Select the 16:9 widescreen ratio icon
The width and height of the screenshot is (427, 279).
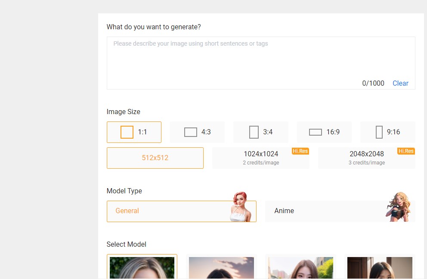[x=316, y=132]
